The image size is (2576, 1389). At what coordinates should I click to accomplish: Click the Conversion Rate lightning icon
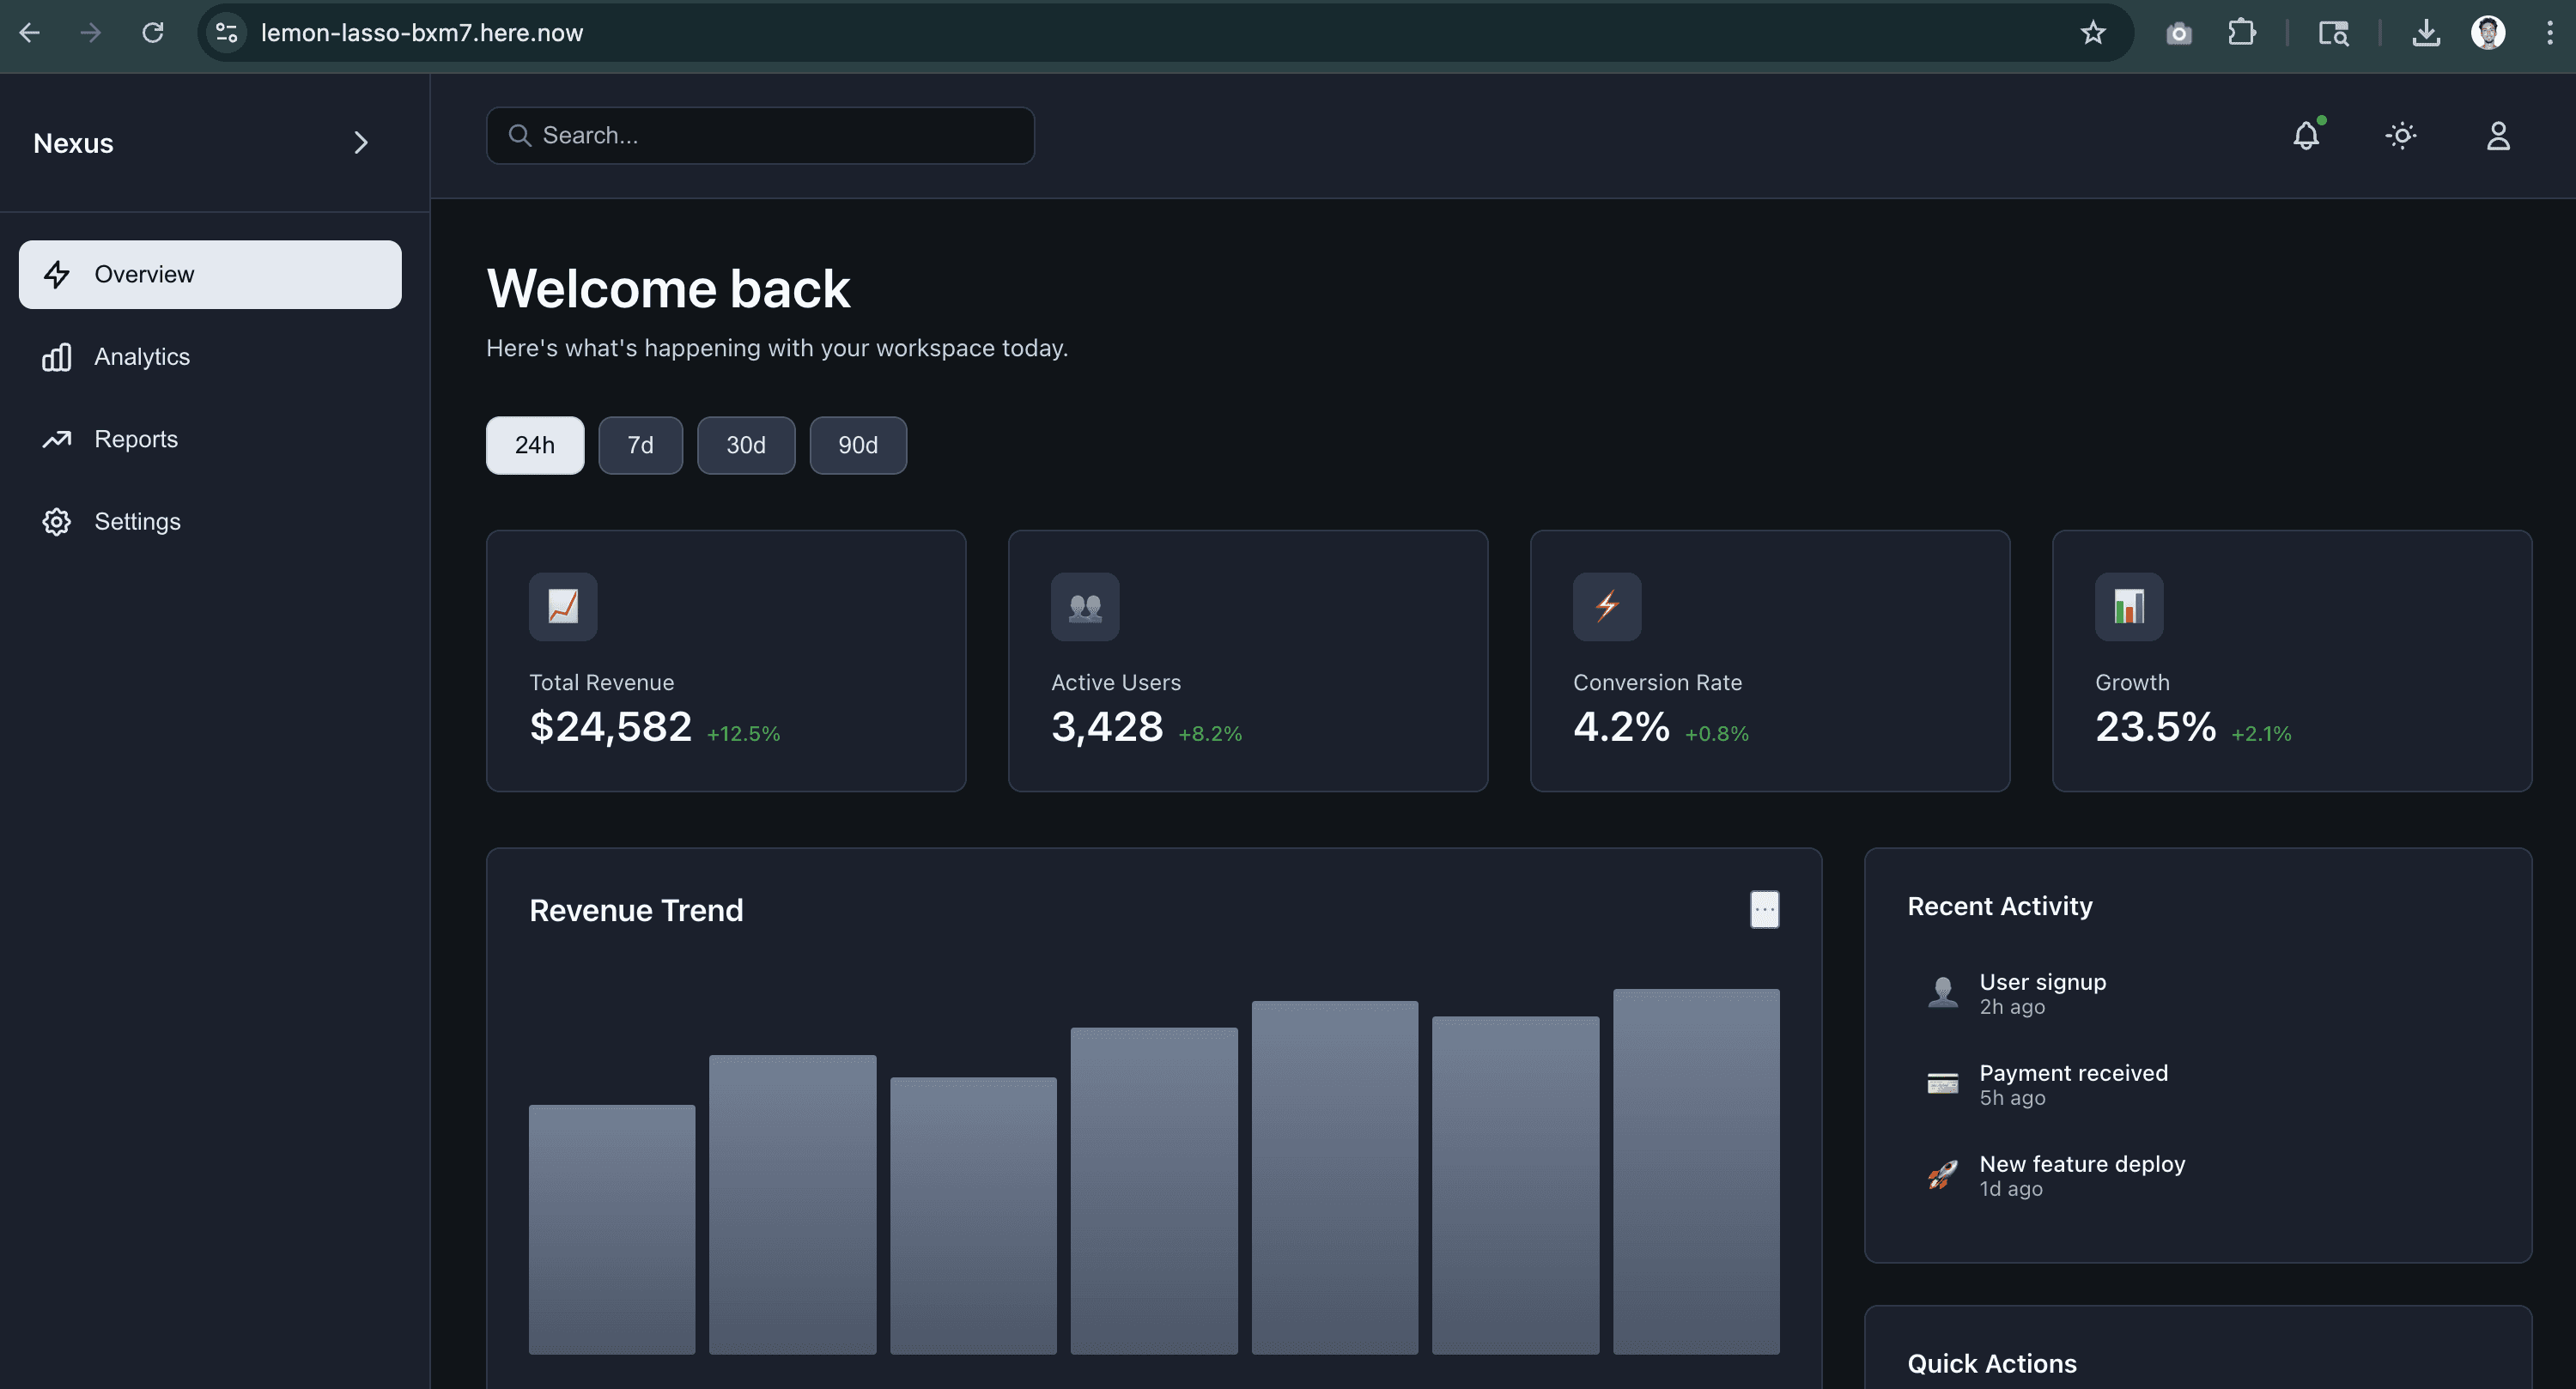(1606, 606)
